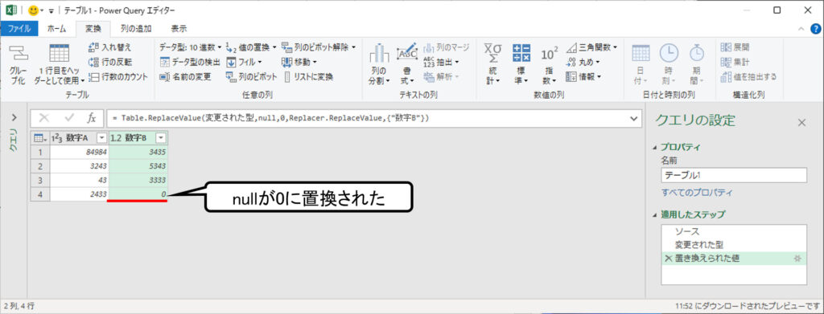Image resolution: width=824 pixels, height=314 pixels.
Task: Click the 列のピボット button
Action: [251, 76]
